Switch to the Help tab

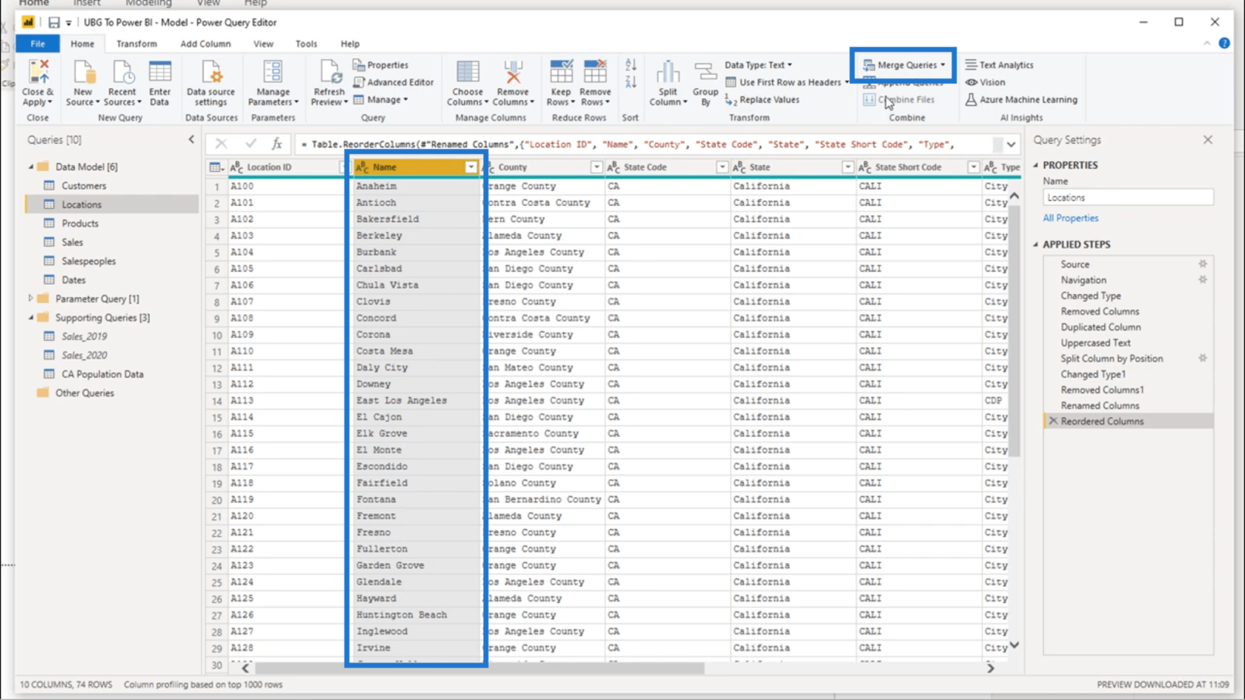(350, 44)
